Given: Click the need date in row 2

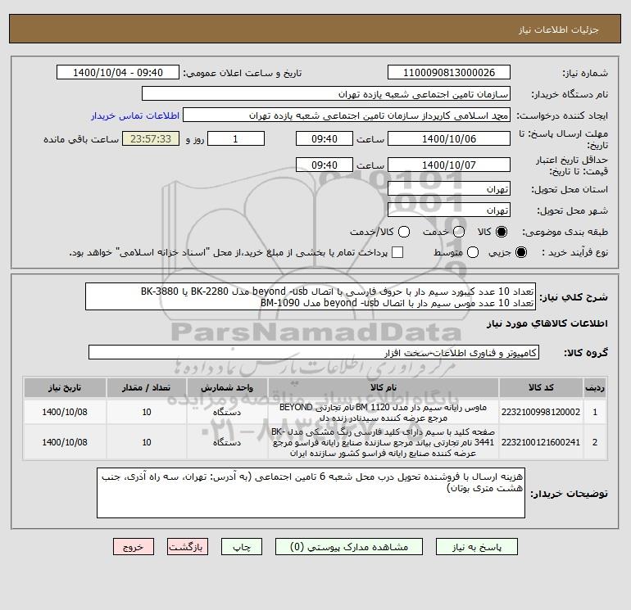Looking at the screenshot, I should coord(65,442).
